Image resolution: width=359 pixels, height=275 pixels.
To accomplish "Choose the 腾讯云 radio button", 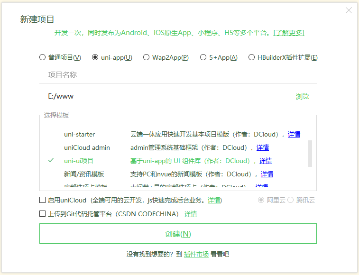I will 290,200.
